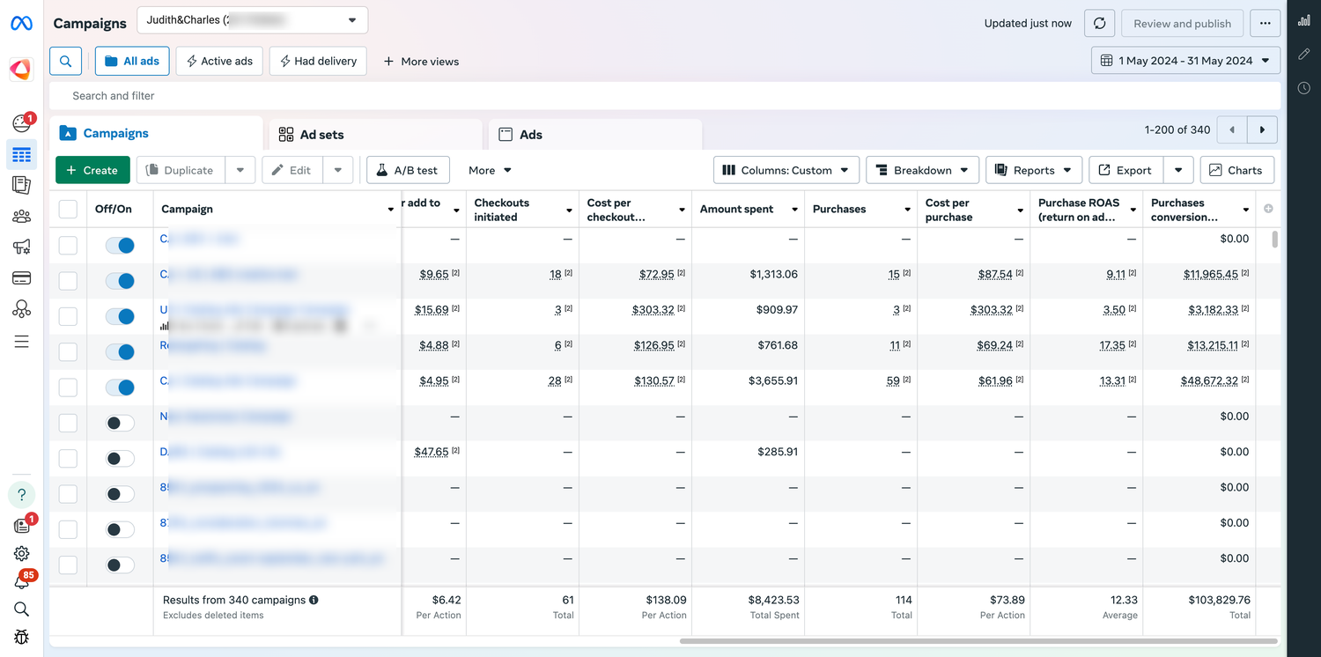Screen dimensions: 1321x657
Task: Open Billing card icon in sidebar
Action: [21, 278]
